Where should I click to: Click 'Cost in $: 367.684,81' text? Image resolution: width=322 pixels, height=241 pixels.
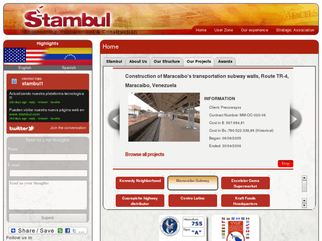pos(227,123)
